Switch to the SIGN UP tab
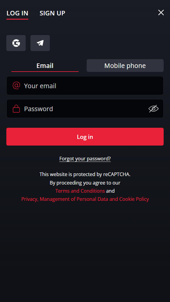The height and width of the screenshot is (302, 170). click(52, 13)
